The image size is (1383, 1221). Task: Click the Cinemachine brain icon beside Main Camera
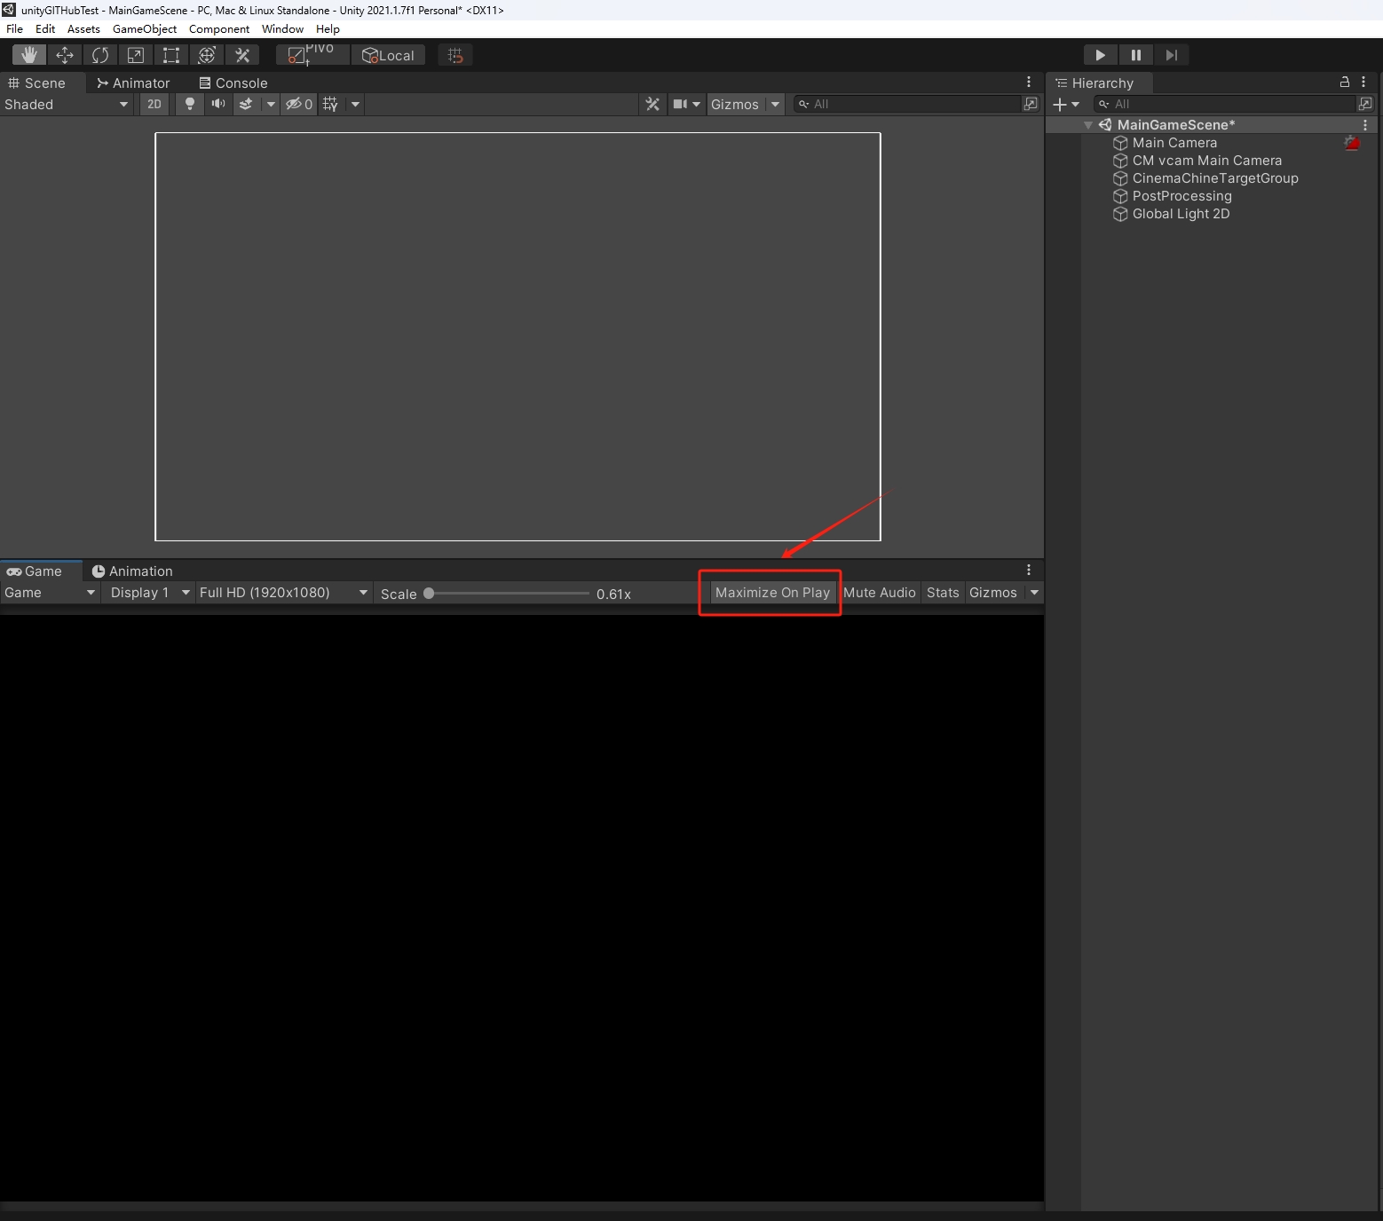pyautogui.click(x=1352, y=143)
